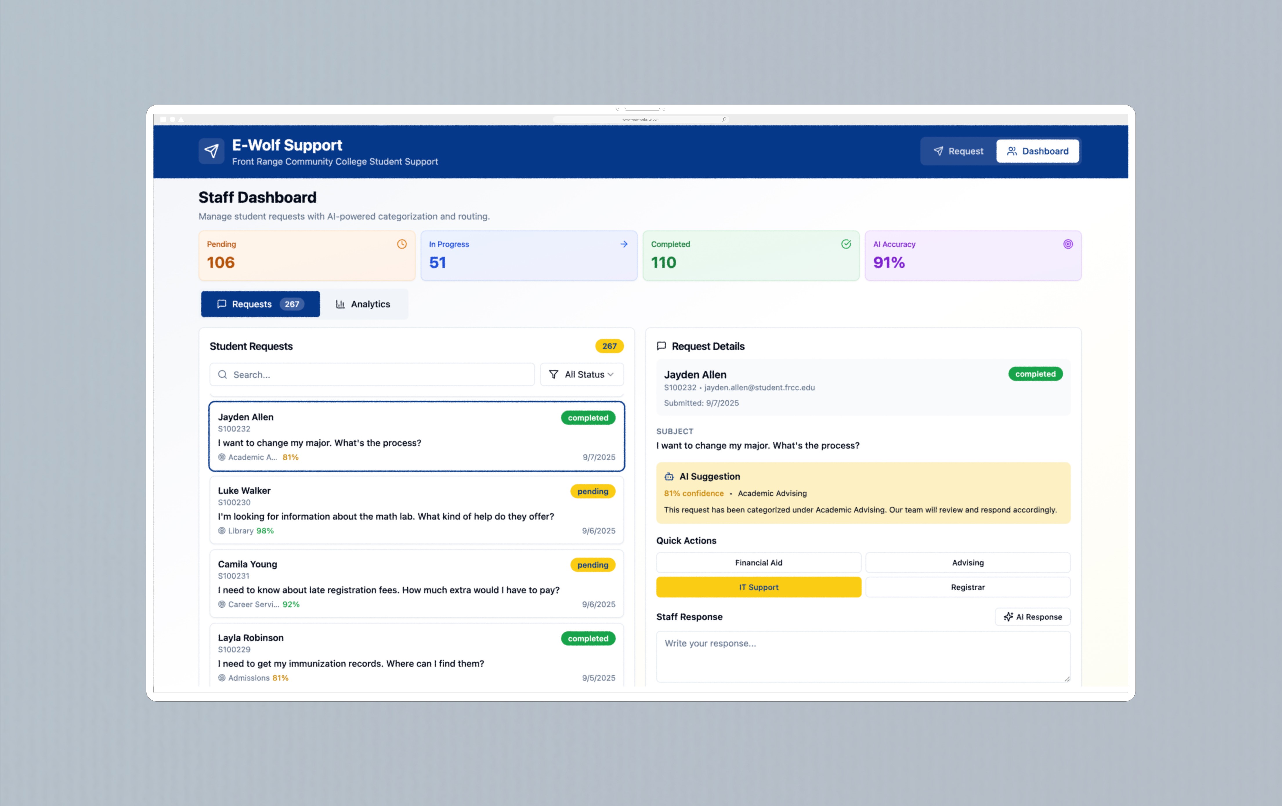Select Dashboard in the header toggle
1282x806 pixels.
tap(1038, 151)
